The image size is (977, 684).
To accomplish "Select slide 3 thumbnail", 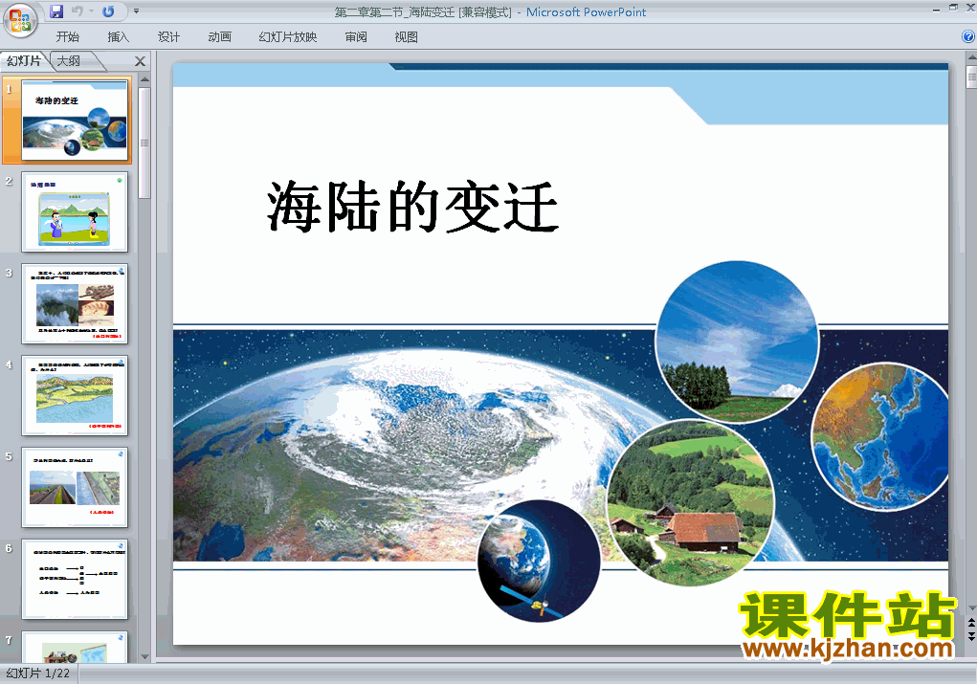I will coord(75,303).
